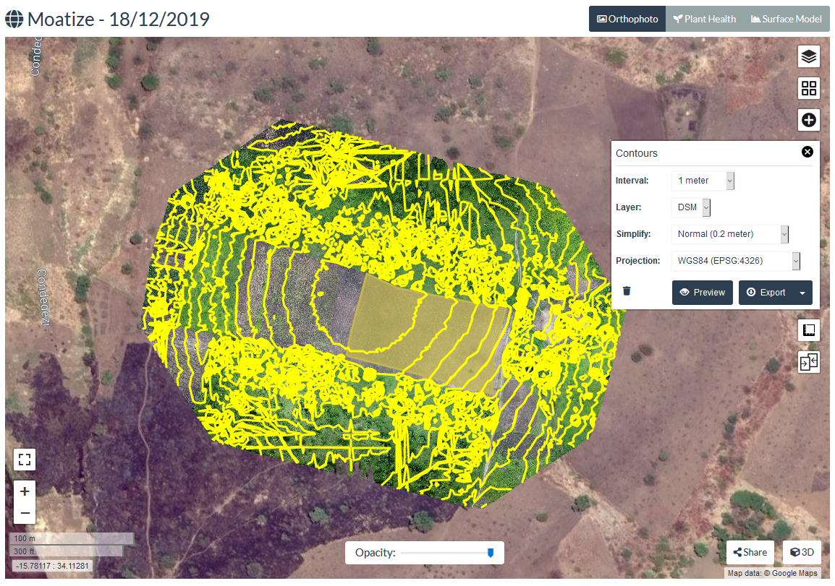Switch to the Plant Health tab
The image size is (835, 586).
[x=703, y=19]
